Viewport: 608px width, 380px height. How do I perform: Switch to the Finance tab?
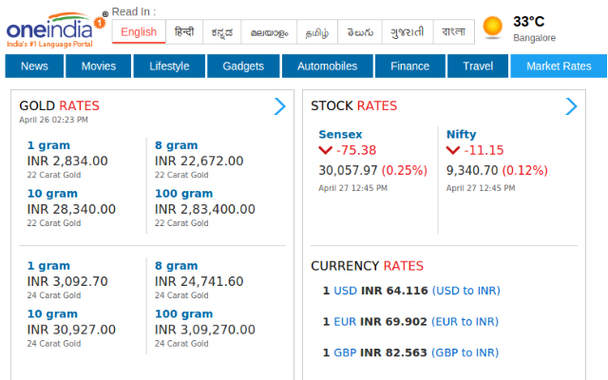click(409, 66)
